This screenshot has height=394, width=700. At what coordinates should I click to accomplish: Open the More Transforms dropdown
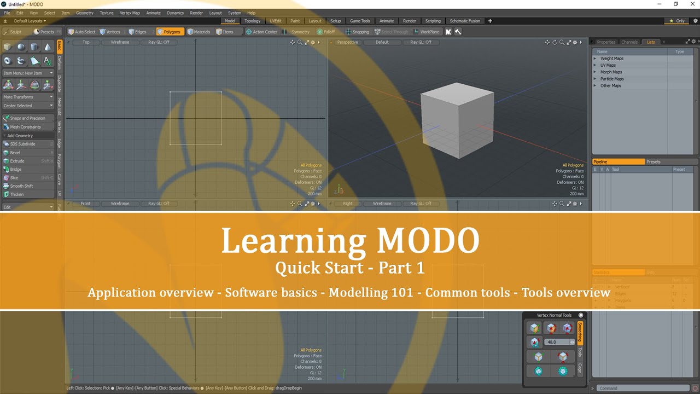[x=28, y=97]
